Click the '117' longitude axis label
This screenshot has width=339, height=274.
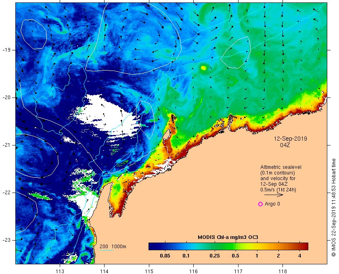pyautogui.click(x=238, y=272)
